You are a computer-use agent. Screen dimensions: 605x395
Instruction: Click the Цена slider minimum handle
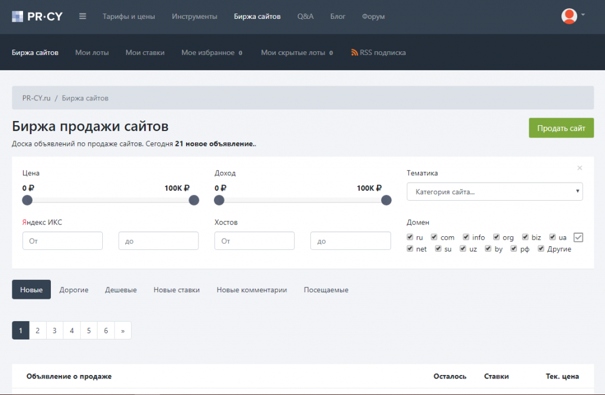27,200
